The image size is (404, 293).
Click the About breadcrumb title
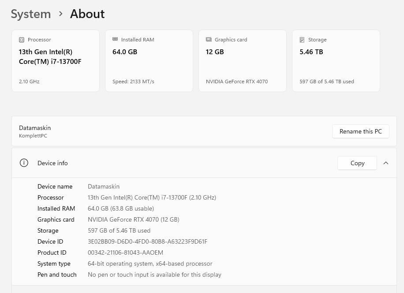[87, 14]
